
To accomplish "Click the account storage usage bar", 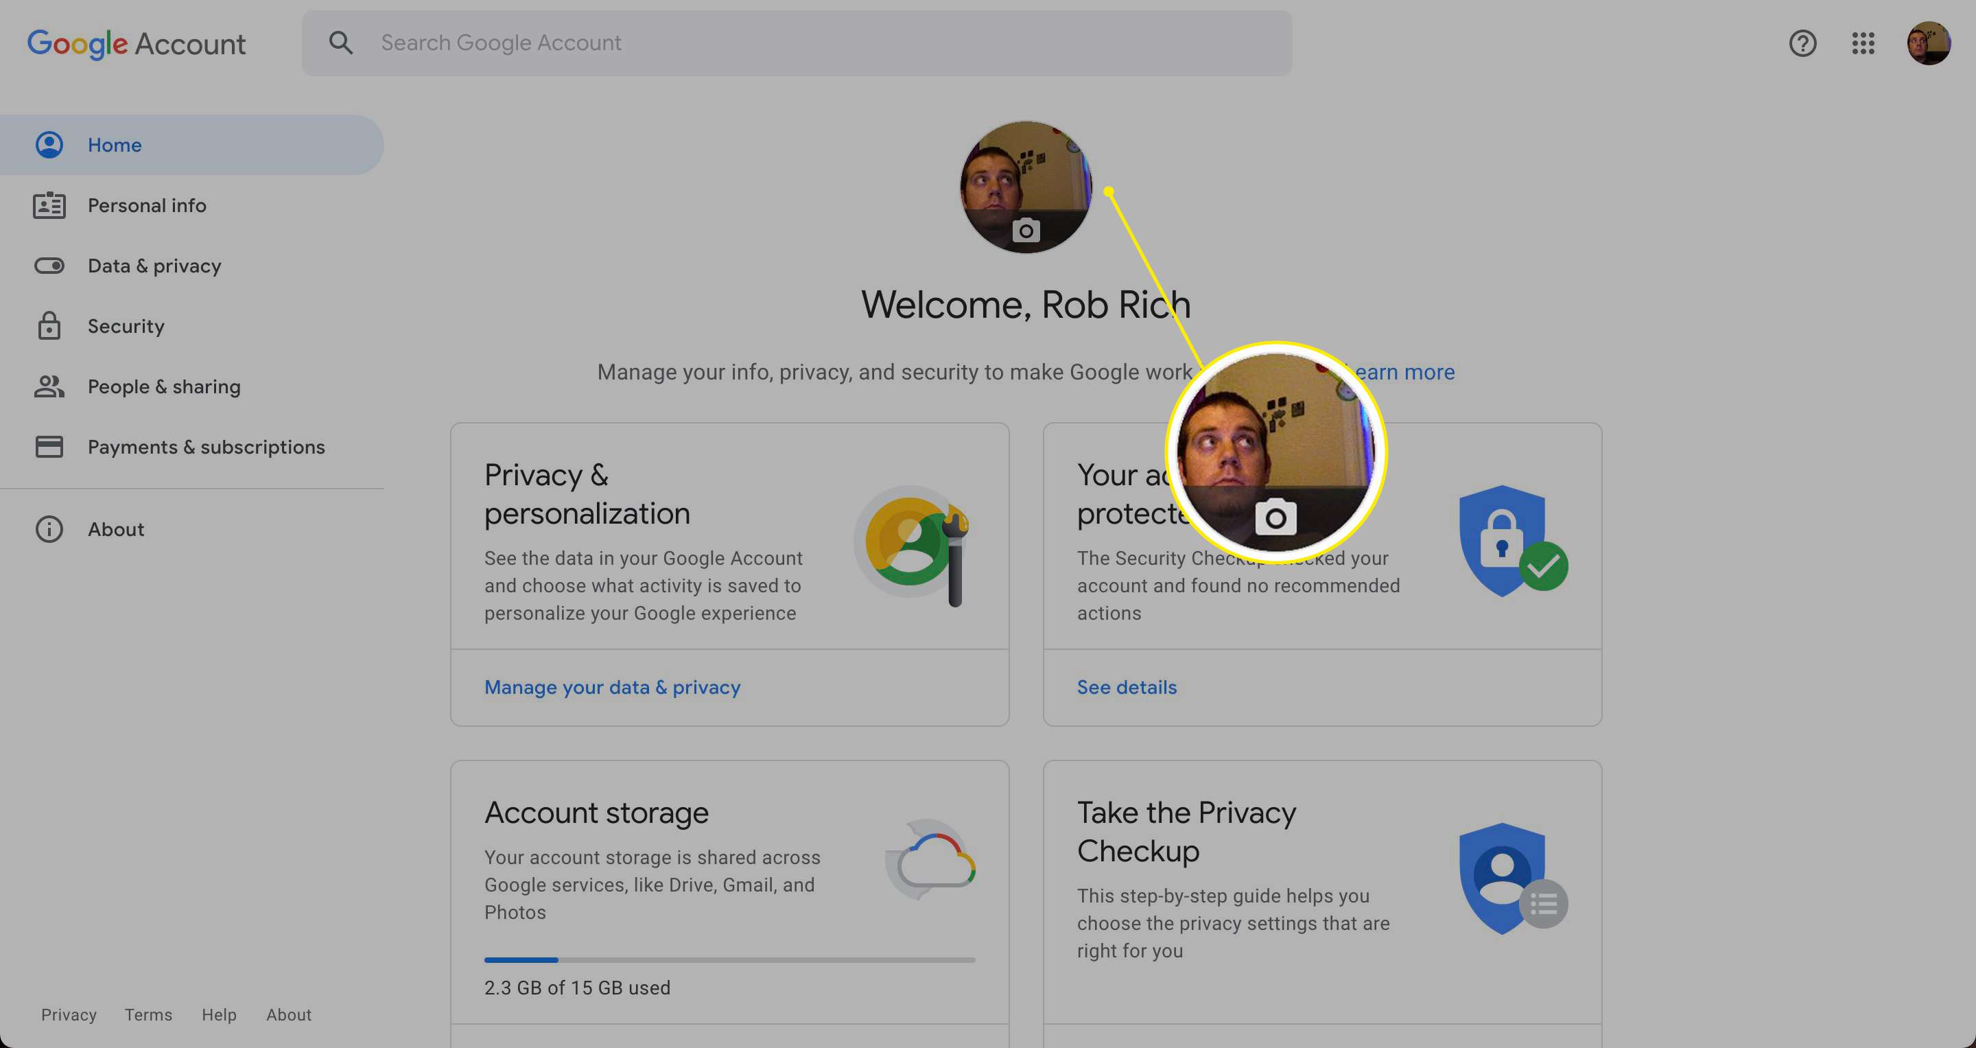I will pyautogui.click(x=729, y=959).
